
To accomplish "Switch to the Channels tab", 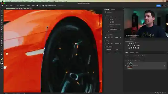I will pos(132,53).
